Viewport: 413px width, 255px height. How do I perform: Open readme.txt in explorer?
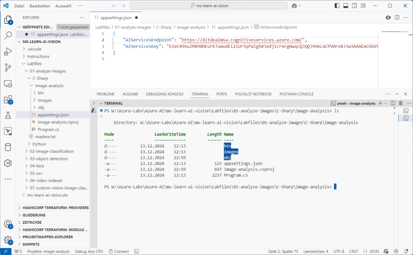click(x=45, y=137)
